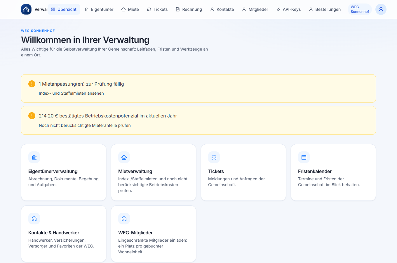
Task: Open the Tickets navigation item
Action: (x=157, y=9)
